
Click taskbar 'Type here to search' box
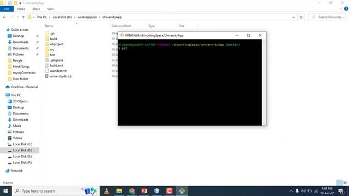pyautogui.click(x=56, y=191)
